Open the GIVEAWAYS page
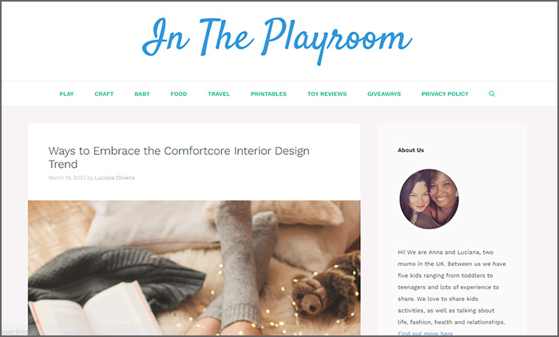Viewport: 559px width, 337px height. pyautogui.click(x=384, y=93)
